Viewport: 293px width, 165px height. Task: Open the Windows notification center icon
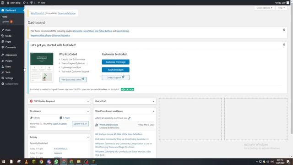pos(288,162)
